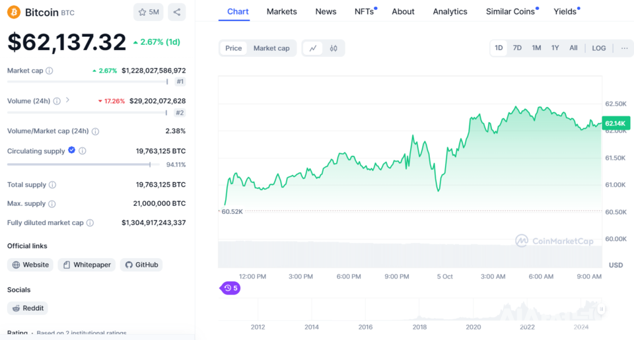Click the share icon next to Bitcoin
This screenshot has width=634, height=340.
176,12
